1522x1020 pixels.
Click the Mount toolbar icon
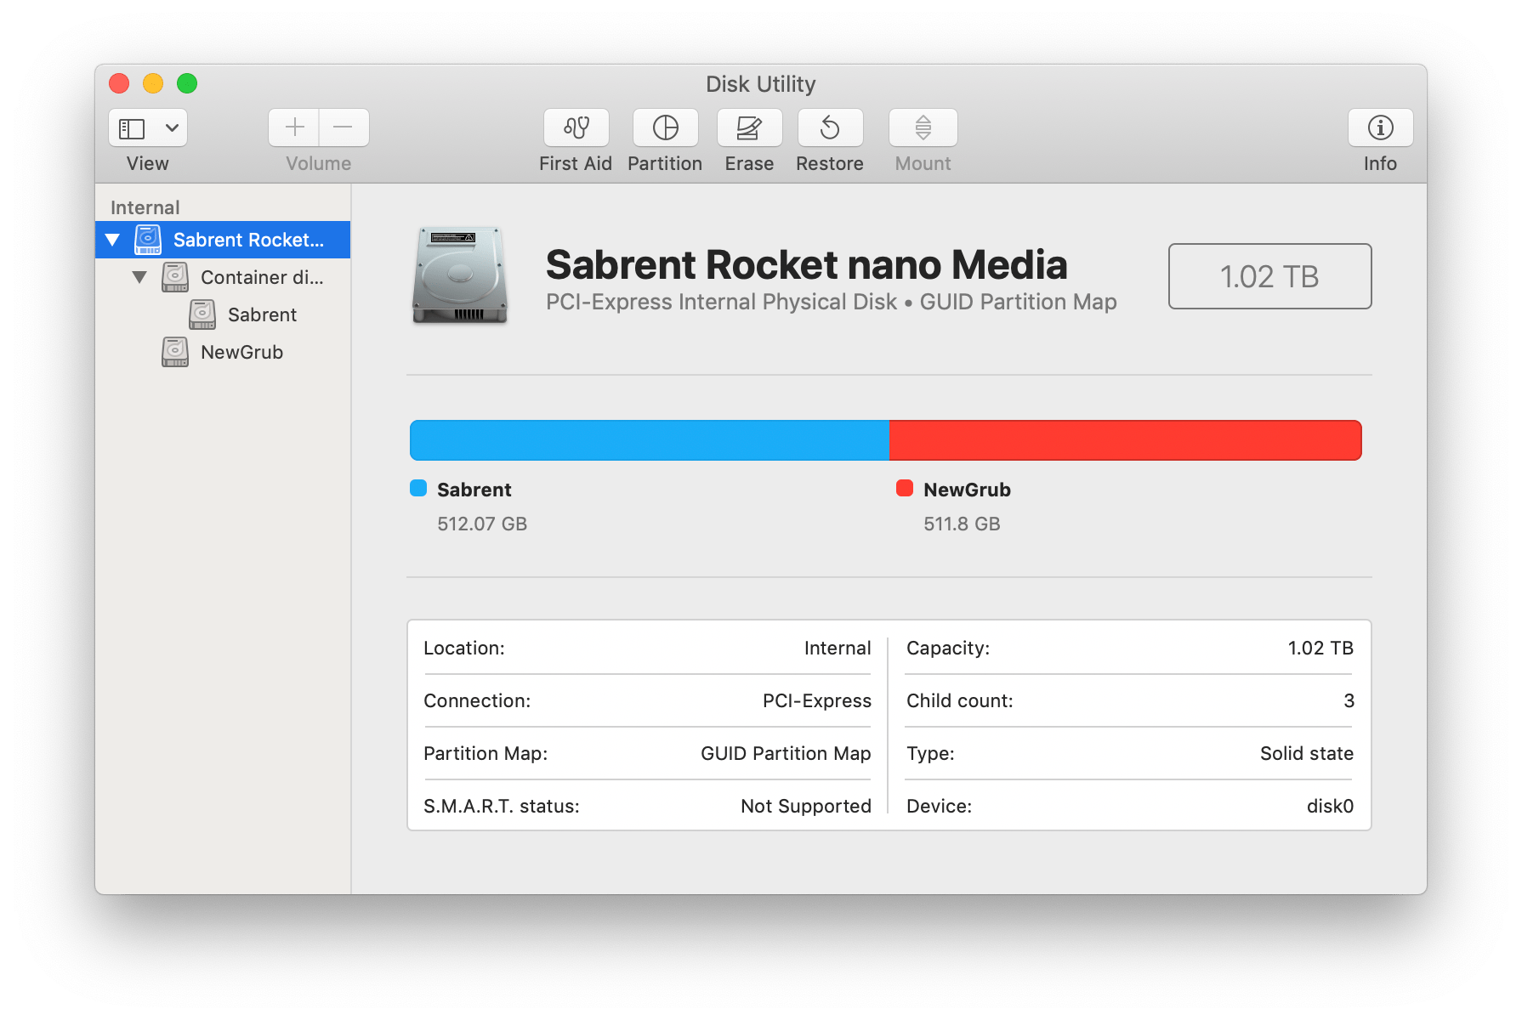923,127
